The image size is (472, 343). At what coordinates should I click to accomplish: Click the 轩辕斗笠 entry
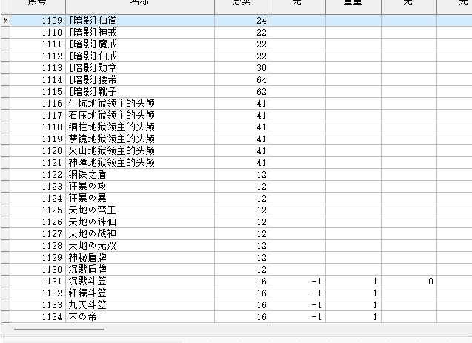140,293
